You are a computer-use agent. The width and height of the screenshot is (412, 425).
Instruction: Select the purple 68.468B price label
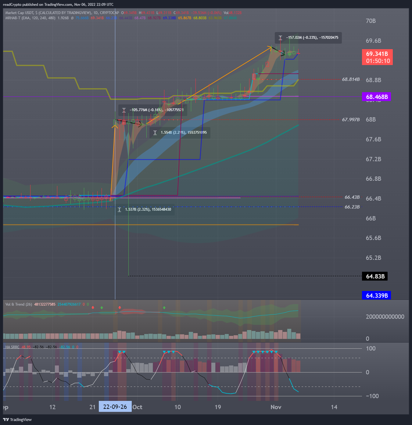[x=377, y=97]
